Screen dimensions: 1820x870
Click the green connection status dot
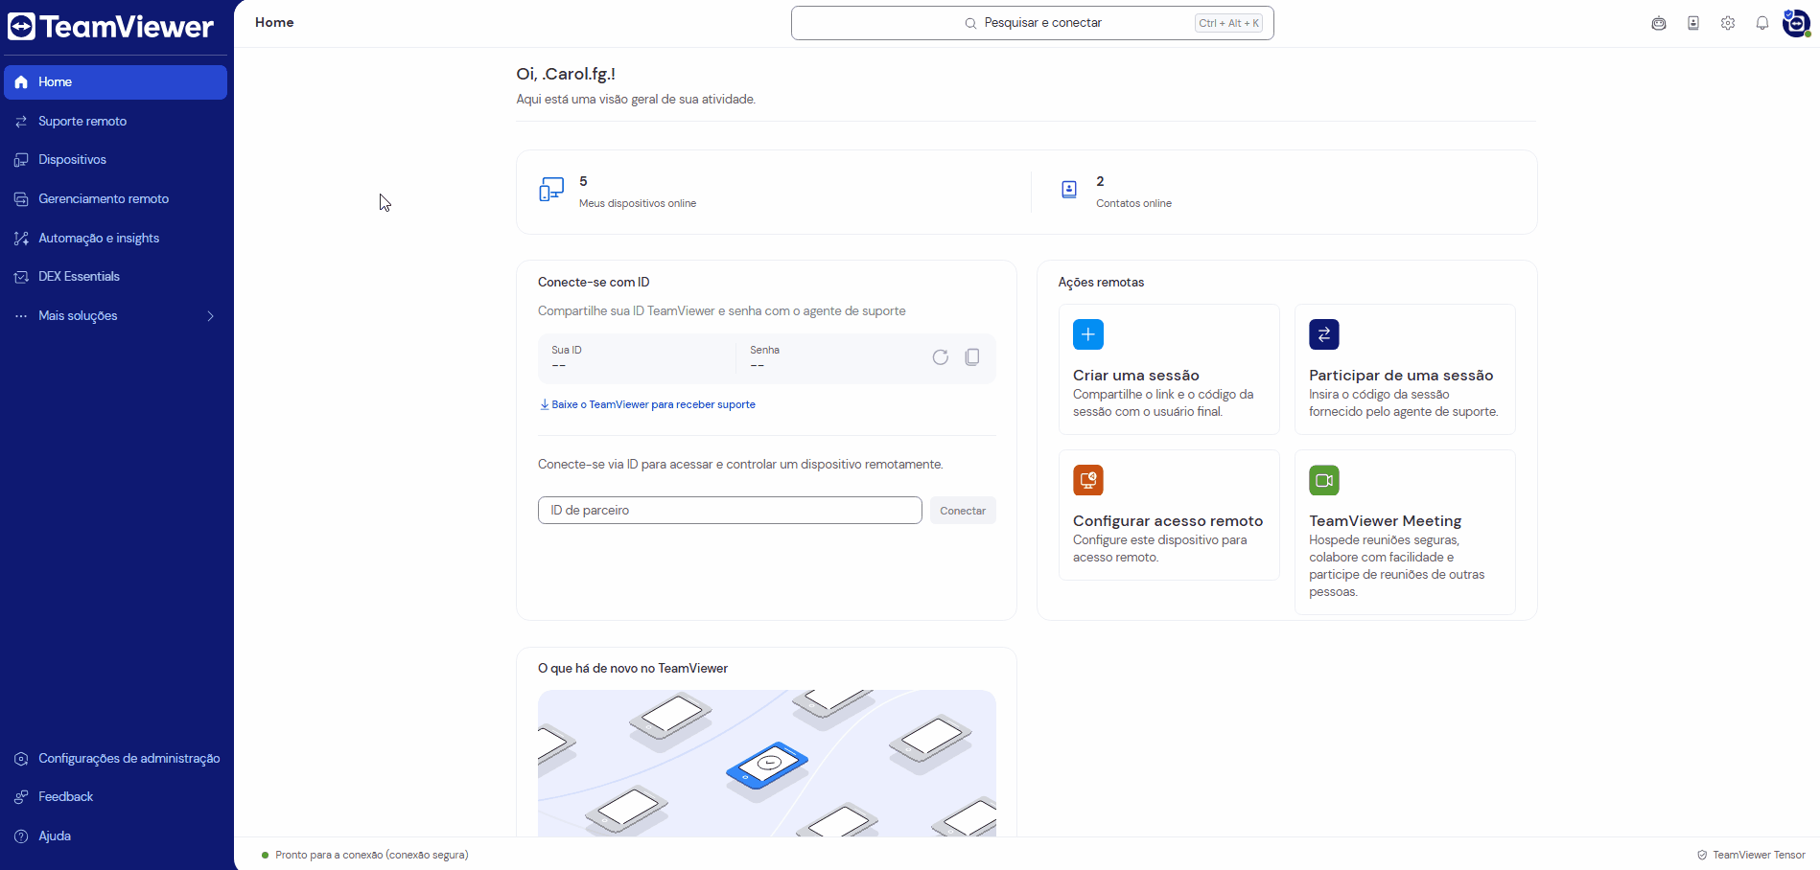265,855
